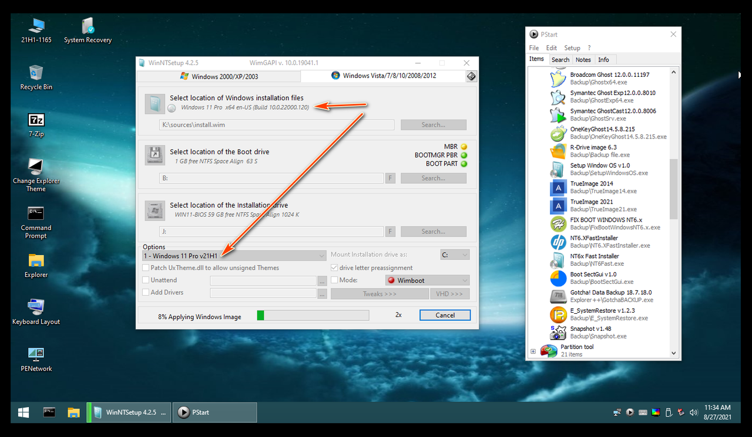Screen dimensions: 752x437
Task: Launch NT6.XFastInstaller HP icon
Action: pos(558,242)
